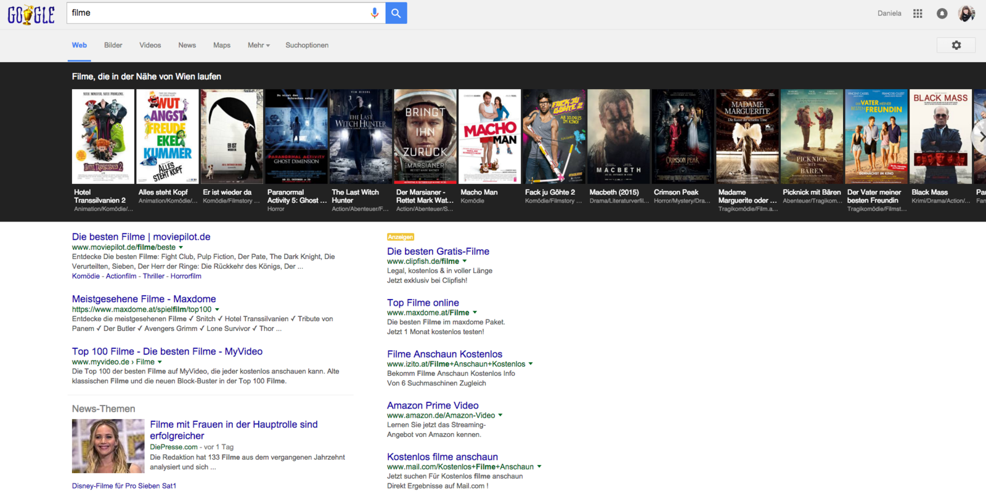This screenshot has height=491, width=986.
Task: Expand mail.com ad dropdown arrow
Action: tap(539, 467)
